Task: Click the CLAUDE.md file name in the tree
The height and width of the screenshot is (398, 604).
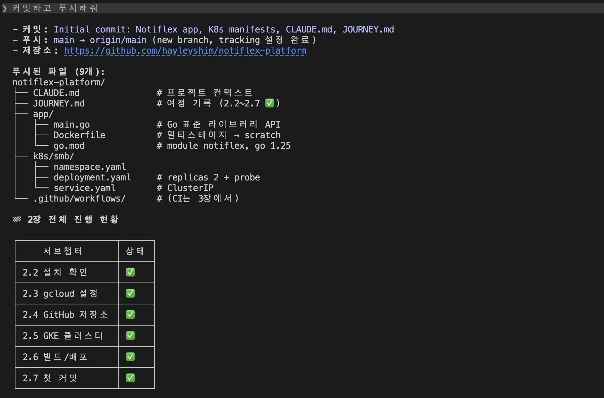Action: [x=56, y=93]
